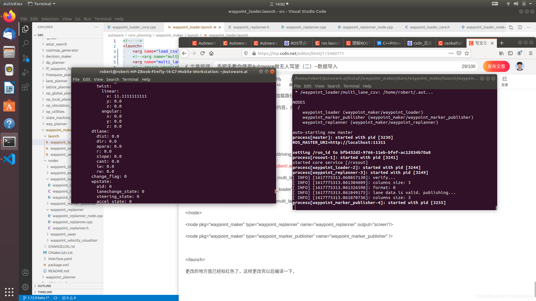The image size is (536, 301).
Task: Open the Extensions view icon
Action: (25, 87)
